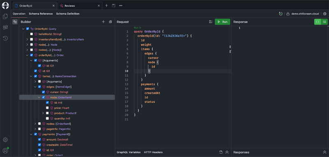Viewport: 329px width, 157px height.
Task: Click the schema reload icon near demo.chillicream.cloud
Action: 280,14
